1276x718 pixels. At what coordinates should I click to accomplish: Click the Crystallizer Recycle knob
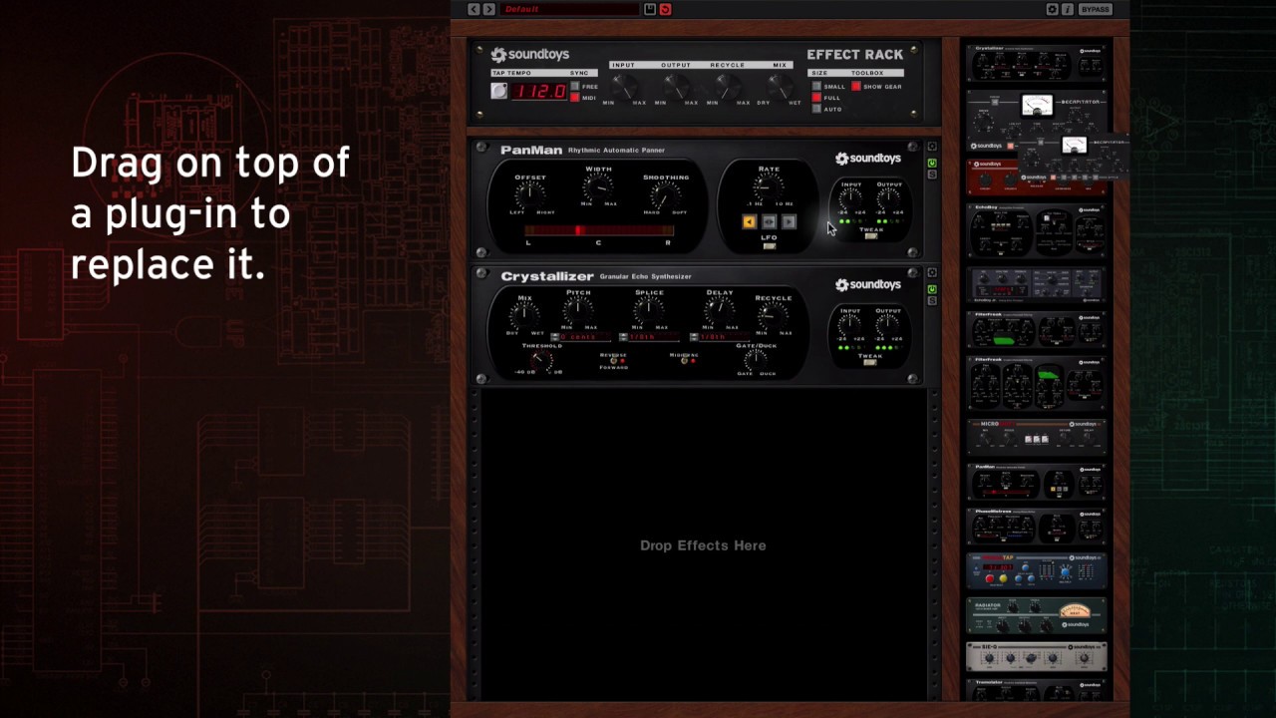pos(772,317)
